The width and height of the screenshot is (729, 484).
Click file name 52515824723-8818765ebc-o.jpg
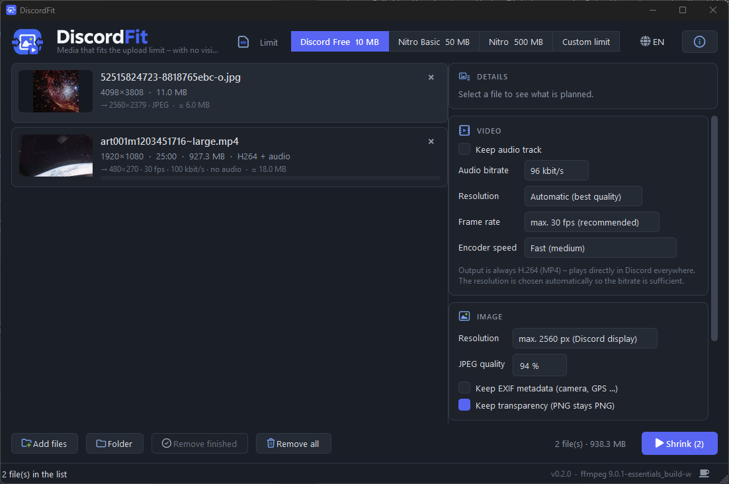[x=171, y=77]
